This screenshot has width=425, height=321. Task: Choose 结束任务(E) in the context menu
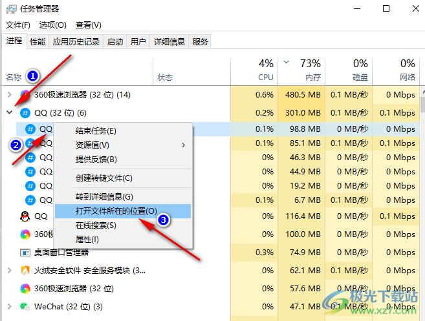click(123, 131)
